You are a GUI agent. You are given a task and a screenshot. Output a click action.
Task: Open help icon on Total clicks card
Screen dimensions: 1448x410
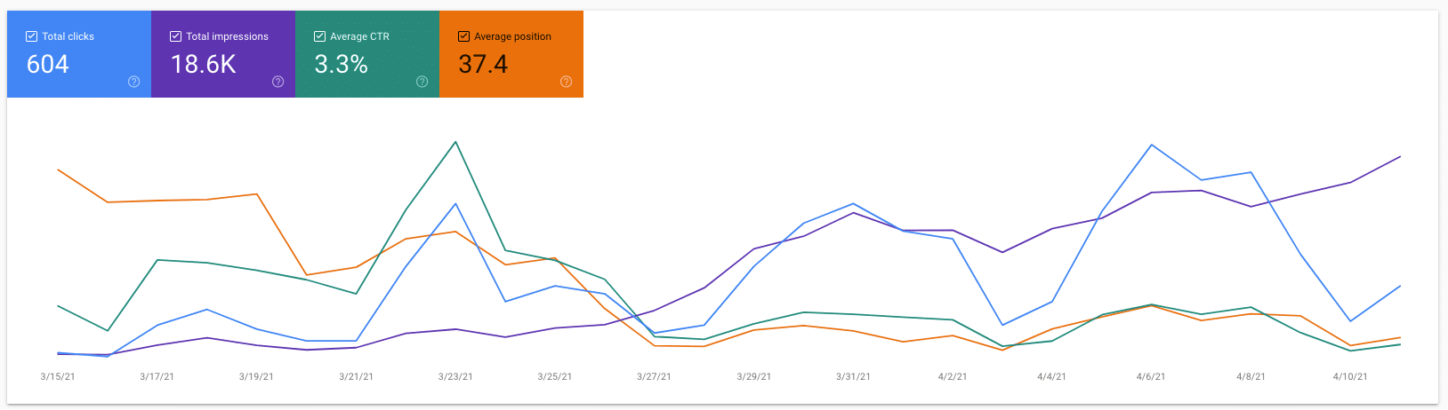pos(134,82)
